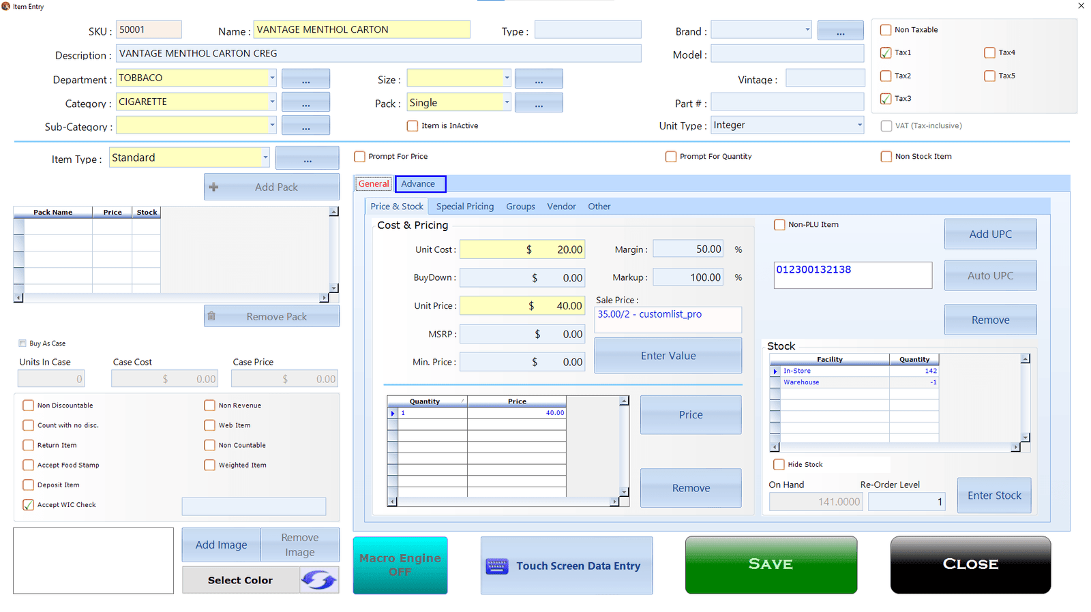
Task: Open the Item Type dropdown
Action: 265,157
